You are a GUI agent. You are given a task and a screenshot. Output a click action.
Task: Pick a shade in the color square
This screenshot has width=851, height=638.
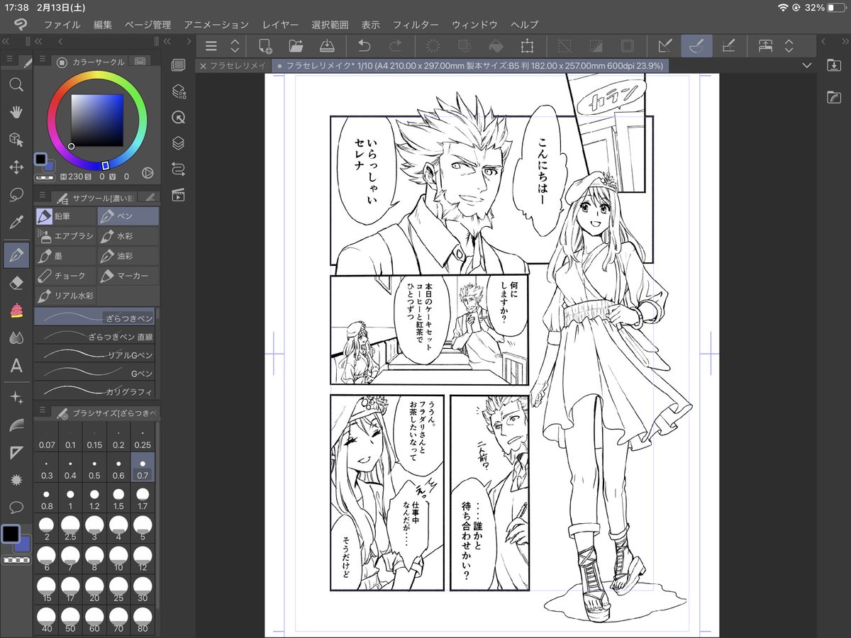97,120
